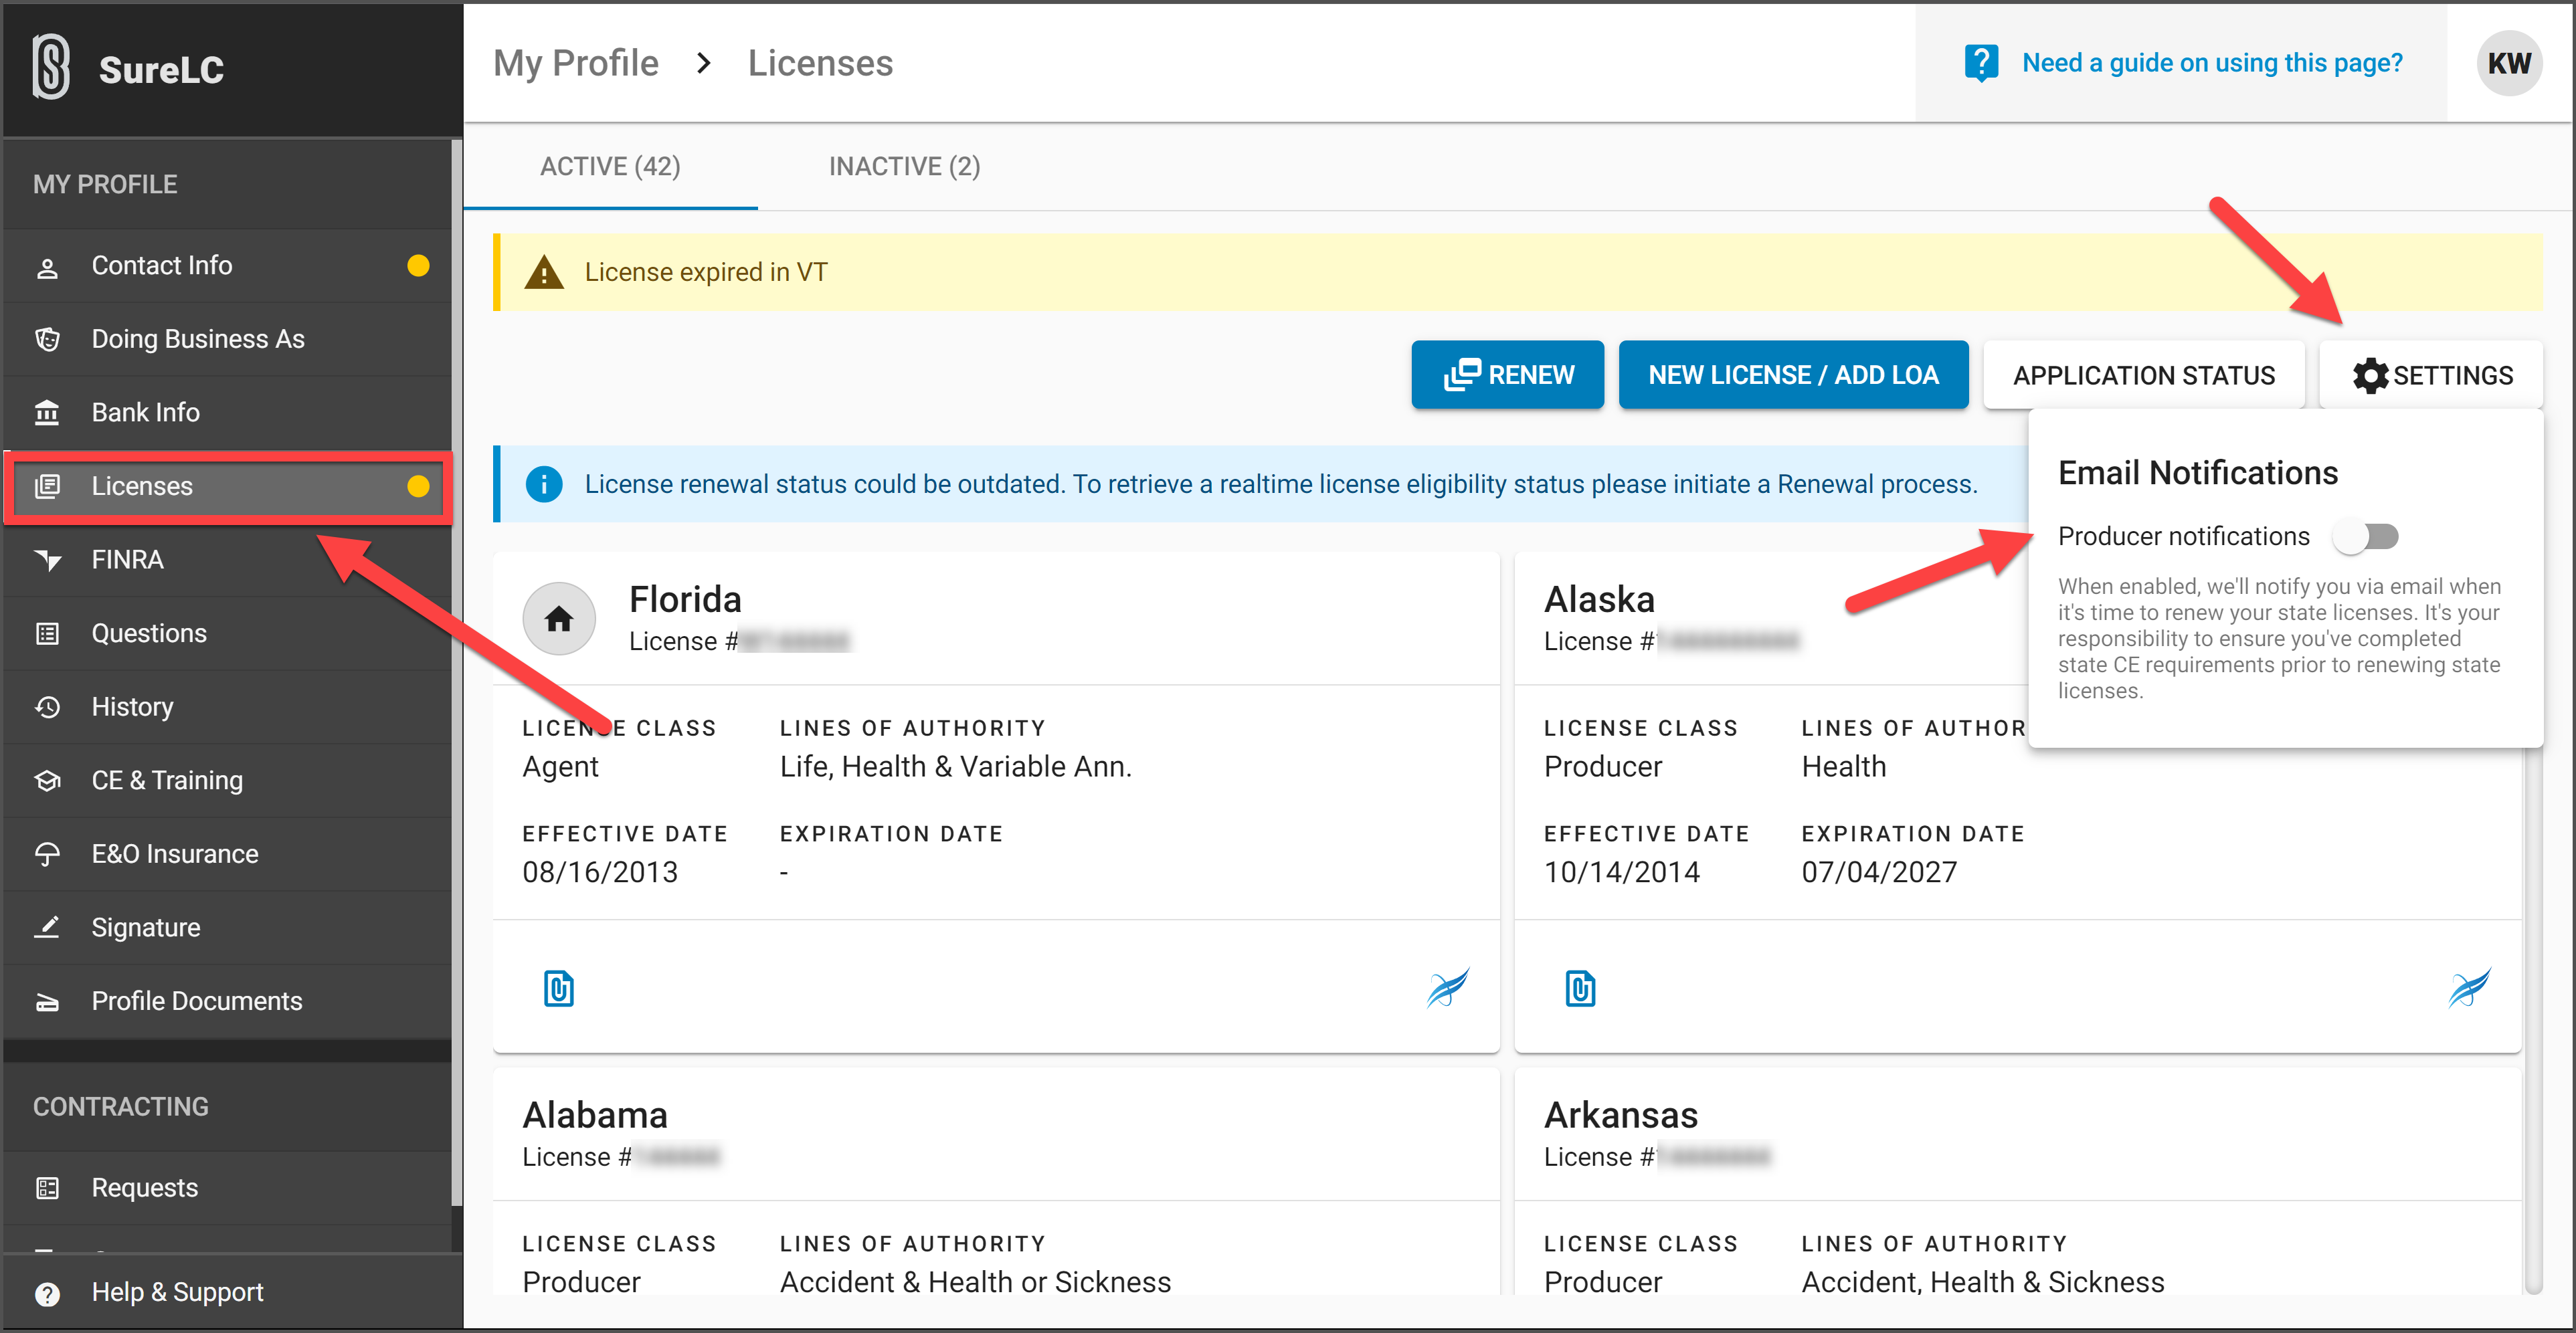This screenshot has height=1333, width=2576.
Task: Switch to the INACTIVE (2) tab
Action: [x=904, y=166]
